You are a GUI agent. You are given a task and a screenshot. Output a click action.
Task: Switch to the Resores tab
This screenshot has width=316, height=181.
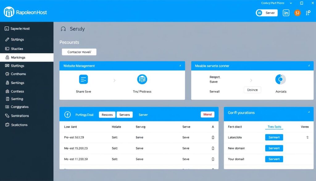pyautogui.click(x=107, y=115)
